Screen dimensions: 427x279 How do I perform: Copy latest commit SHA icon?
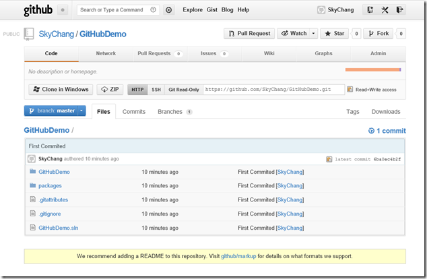(329, 159)
